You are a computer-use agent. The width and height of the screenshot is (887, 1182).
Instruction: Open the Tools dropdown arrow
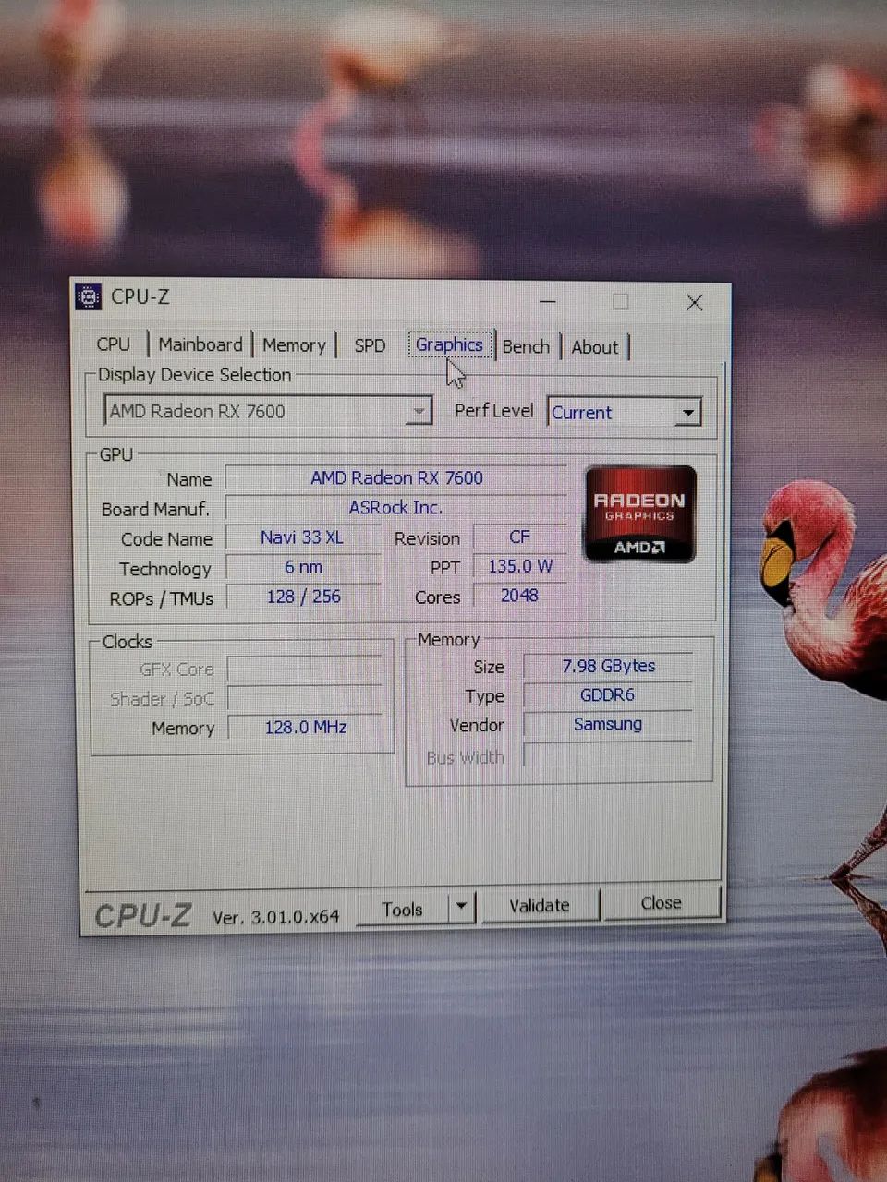pos(462,908)
